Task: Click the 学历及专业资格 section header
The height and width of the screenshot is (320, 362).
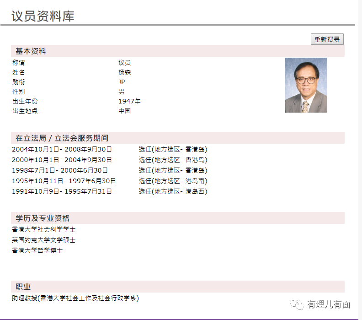Action: point(43,218)
